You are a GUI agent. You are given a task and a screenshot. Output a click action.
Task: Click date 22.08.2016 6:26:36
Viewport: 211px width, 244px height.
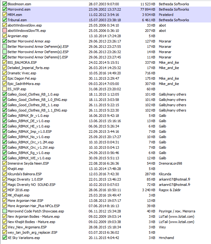(x=104, y=163)
